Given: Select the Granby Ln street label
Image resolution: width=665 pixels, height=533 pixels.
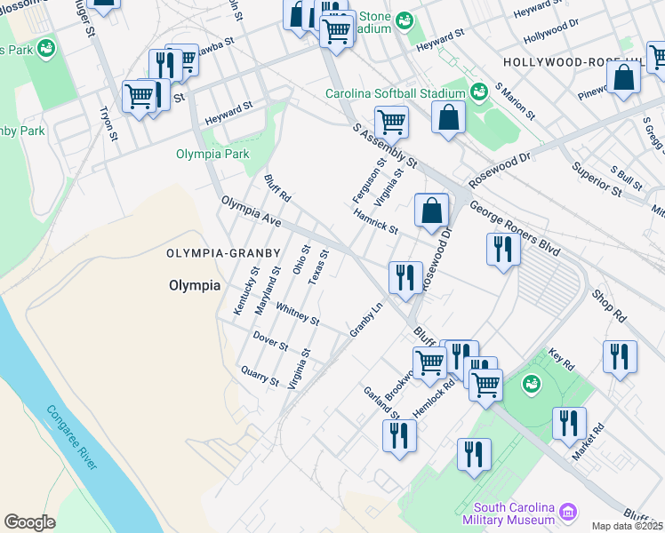Looking at the screenshot, I should click(366, 320).
